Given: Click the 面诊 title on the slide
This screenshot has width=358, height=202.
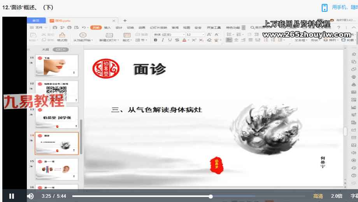Looking at the screenshot, I should [150, 69].
